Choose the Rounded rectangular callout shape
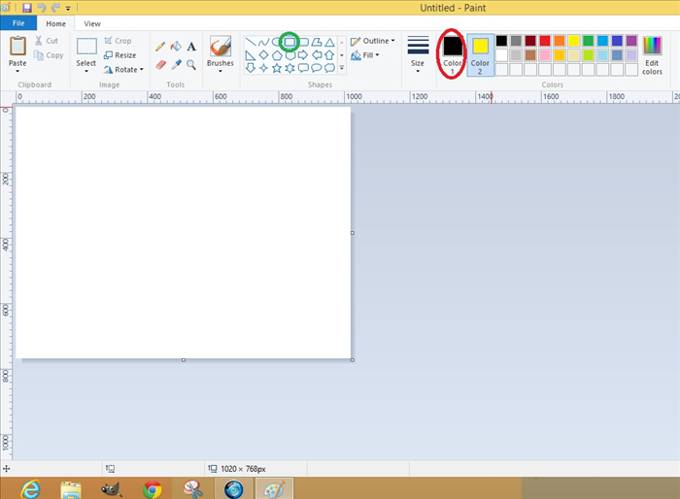 pyautogui.click(x=303, y=68)
